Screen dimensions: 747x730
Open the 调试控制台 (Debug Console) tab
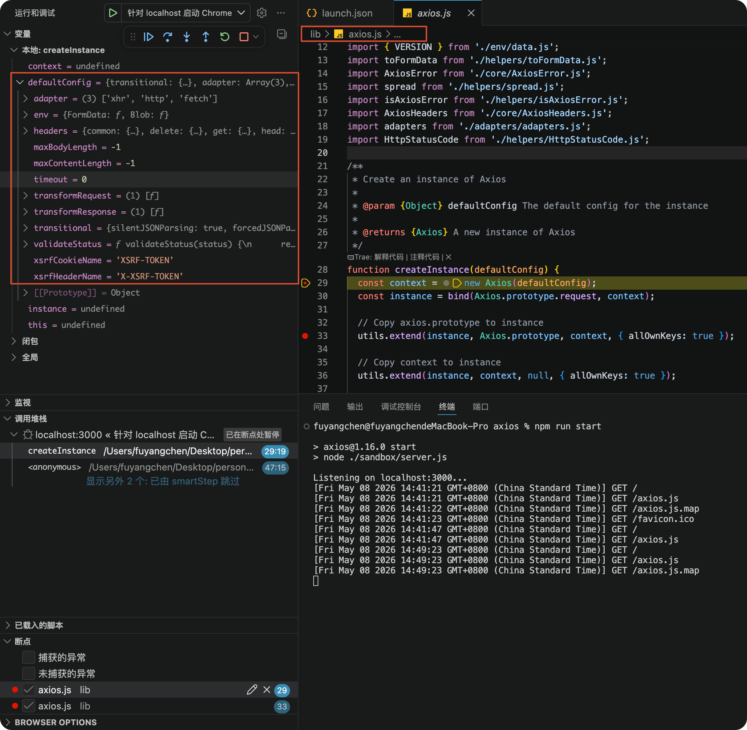click(401, 407)
